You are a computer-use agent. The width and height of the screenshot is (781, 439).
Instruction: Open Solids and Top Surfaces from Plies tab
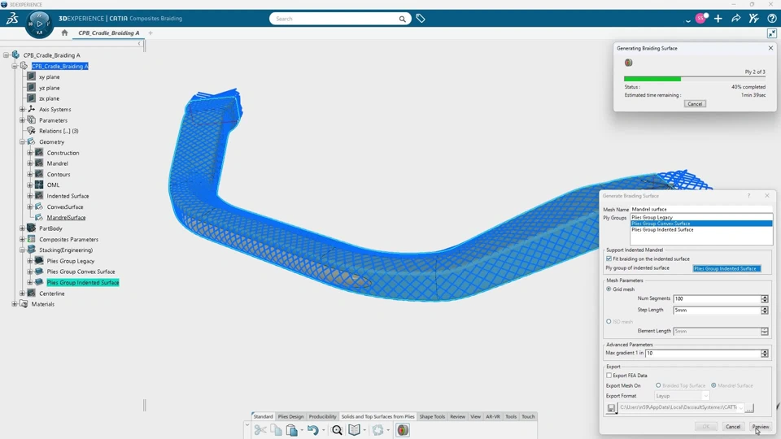pos(377,416)
